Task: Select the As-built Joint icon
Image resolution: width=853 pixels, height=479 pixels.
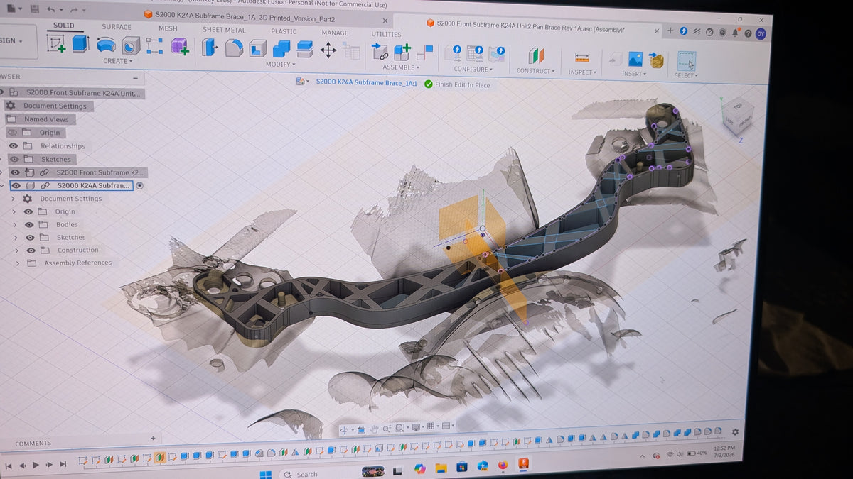Action: click(425, 53)
